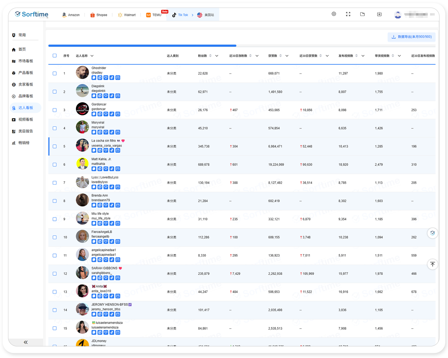Open the Matt Kahla, Jr. creator name link
The image size is (448, 358).
[x=101, y=159]
